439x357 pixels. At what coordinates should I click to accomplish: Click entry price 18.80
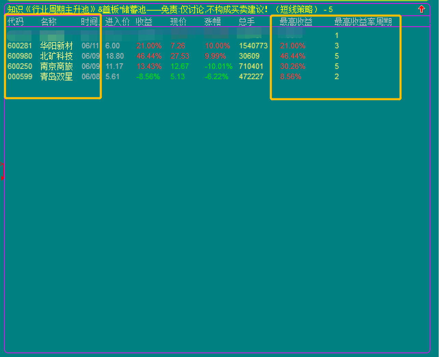(115, 56)
